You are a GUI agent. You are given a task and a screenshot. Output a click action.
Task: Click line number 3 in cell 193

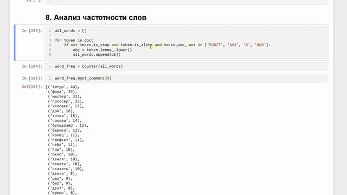click(x=50, y=40)
